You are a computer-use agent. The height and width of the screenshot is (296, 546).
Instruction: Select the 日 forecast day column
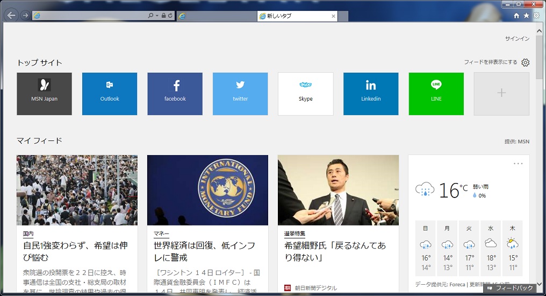tap(426, 248)
